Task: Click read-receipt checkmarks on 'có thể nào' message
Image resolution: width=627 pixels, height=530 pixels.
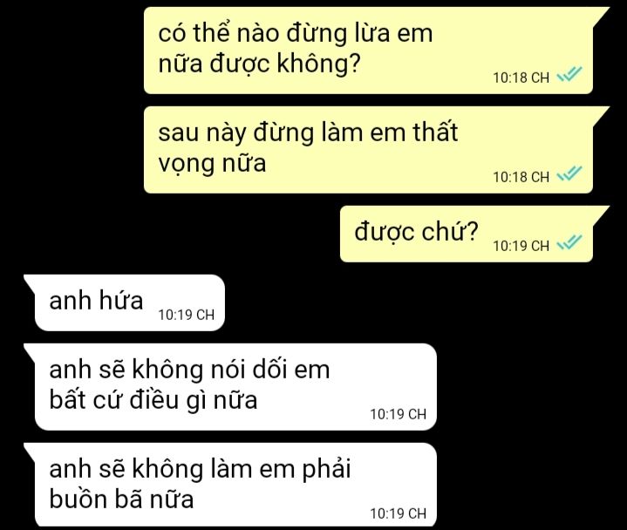Action: 569,74
